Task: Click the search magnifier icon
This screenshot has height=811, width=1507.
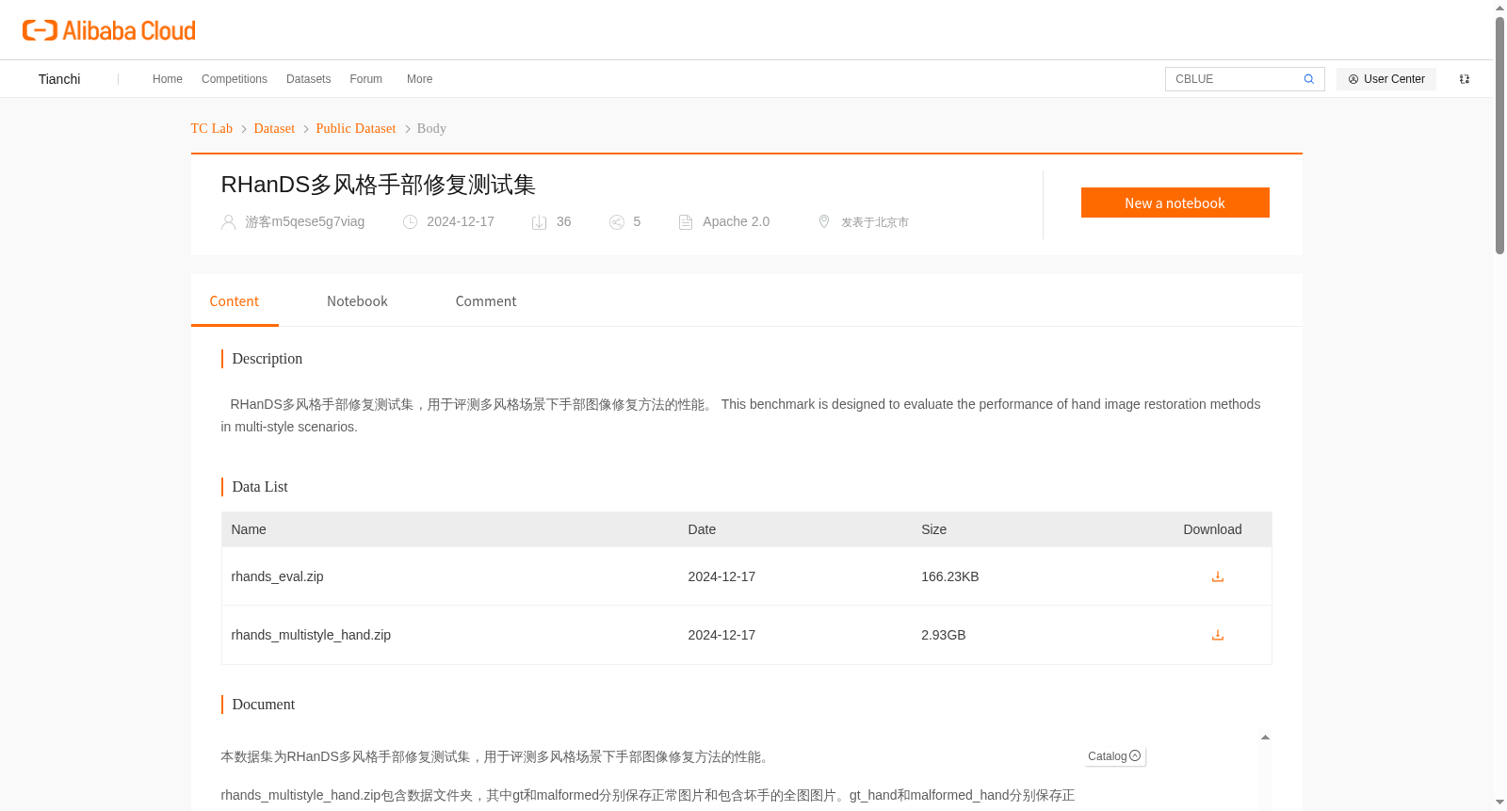Action: (x=1308, y=79)
